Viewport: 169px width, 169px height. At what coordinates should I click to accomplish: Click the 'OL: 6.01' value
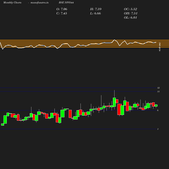click(130, 18)
